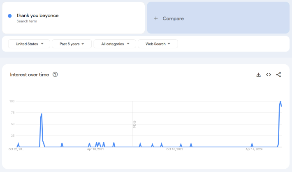
Task: Open the All categories dropdown
Action: point(115,44)
